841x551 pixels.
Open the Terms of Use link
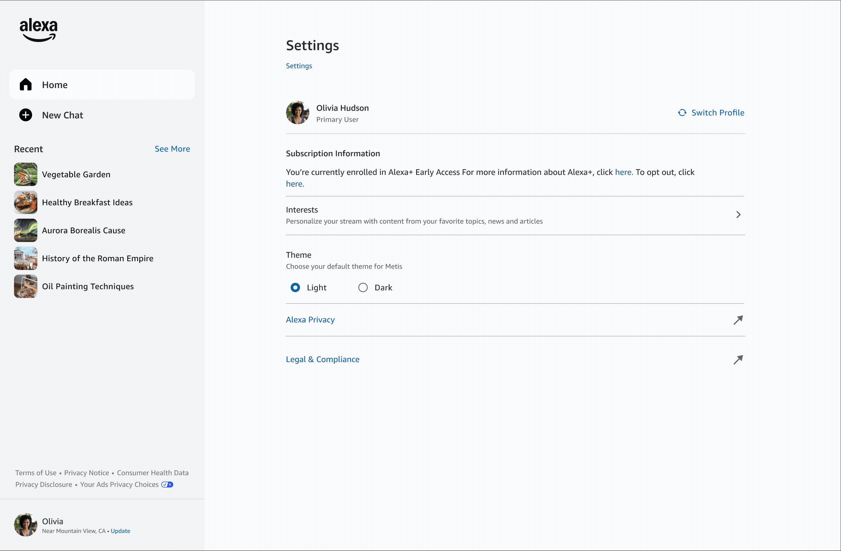tap(36, 473)
